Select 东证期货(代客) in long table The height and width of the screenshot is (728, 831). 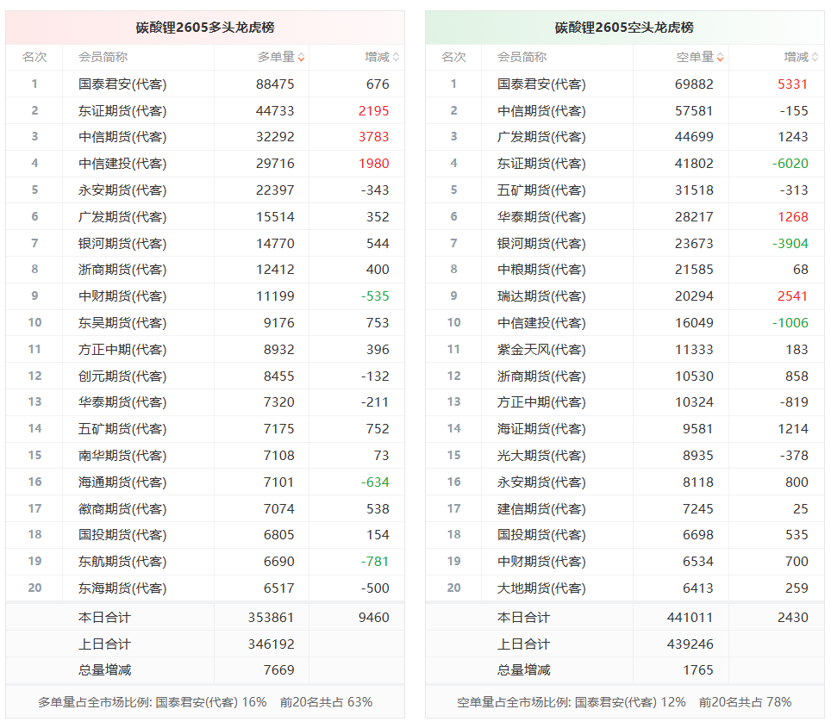[x=122, y=111]
